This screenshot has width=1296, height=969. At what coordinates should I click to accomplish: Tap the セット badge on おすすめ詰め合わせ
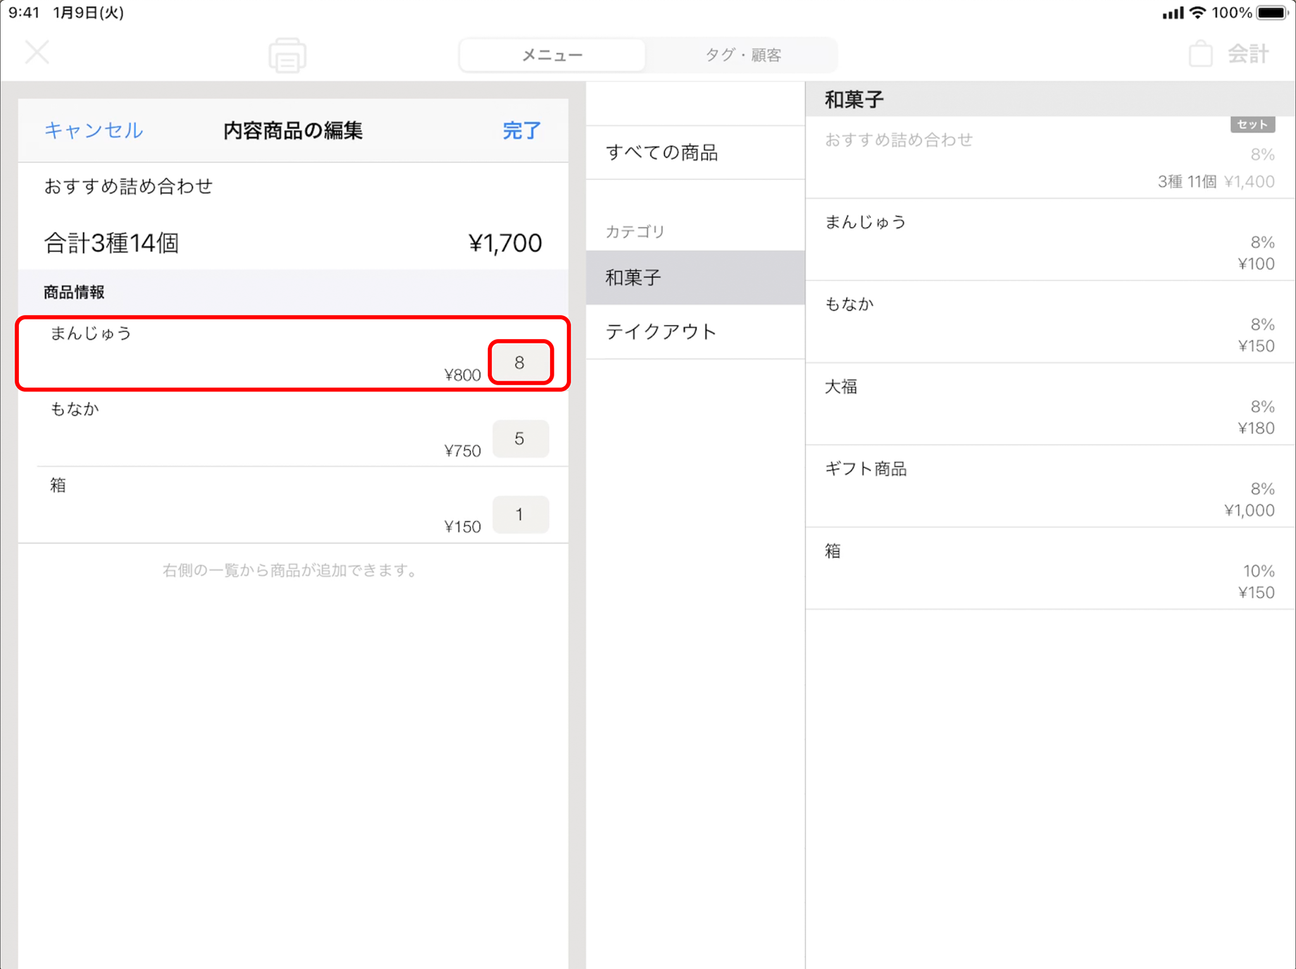(x=1252, y=125)
